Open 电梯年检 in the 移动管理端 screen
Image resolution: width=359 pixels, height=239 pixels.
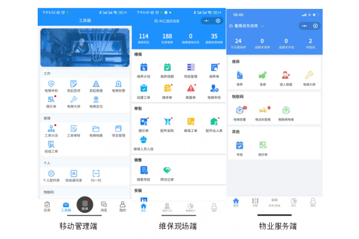click(51, 84)
